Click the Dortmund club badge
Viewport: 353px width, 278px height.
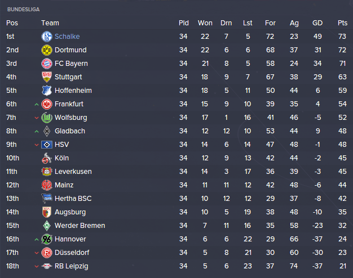pyautogui.click(x=47, y=50)
